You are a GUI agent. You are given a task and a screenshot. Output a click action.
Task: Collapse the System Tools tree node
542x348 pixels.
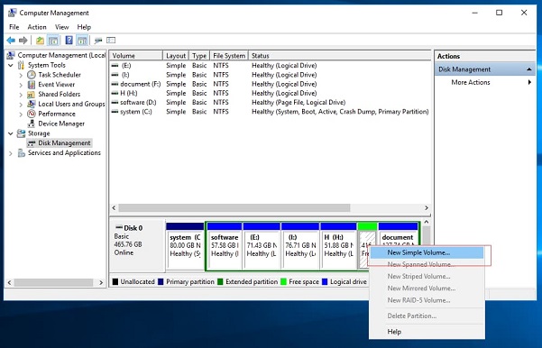coord(11,65)
